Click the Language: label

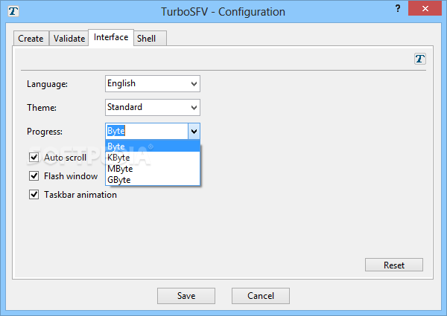tap(48, 84)
